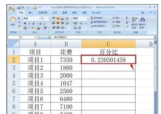Click the 格式 button in cells group
The width and height of the screenshot is (161, 114).
click(x=117, y=26)
